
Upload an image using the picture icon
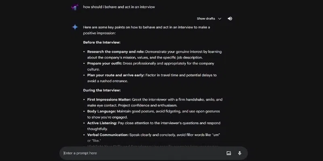coord(229,153)
